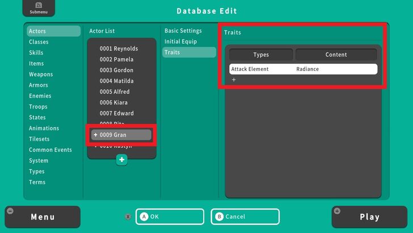413x233 pixels.
Task: Switch to Basic Settings tab
Action: (184, 31)
